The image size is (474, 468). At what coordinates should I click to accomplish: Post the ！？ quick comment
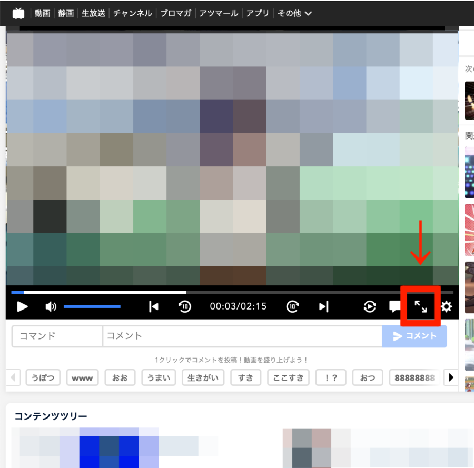pyautogui.click(x=331, y=377)
